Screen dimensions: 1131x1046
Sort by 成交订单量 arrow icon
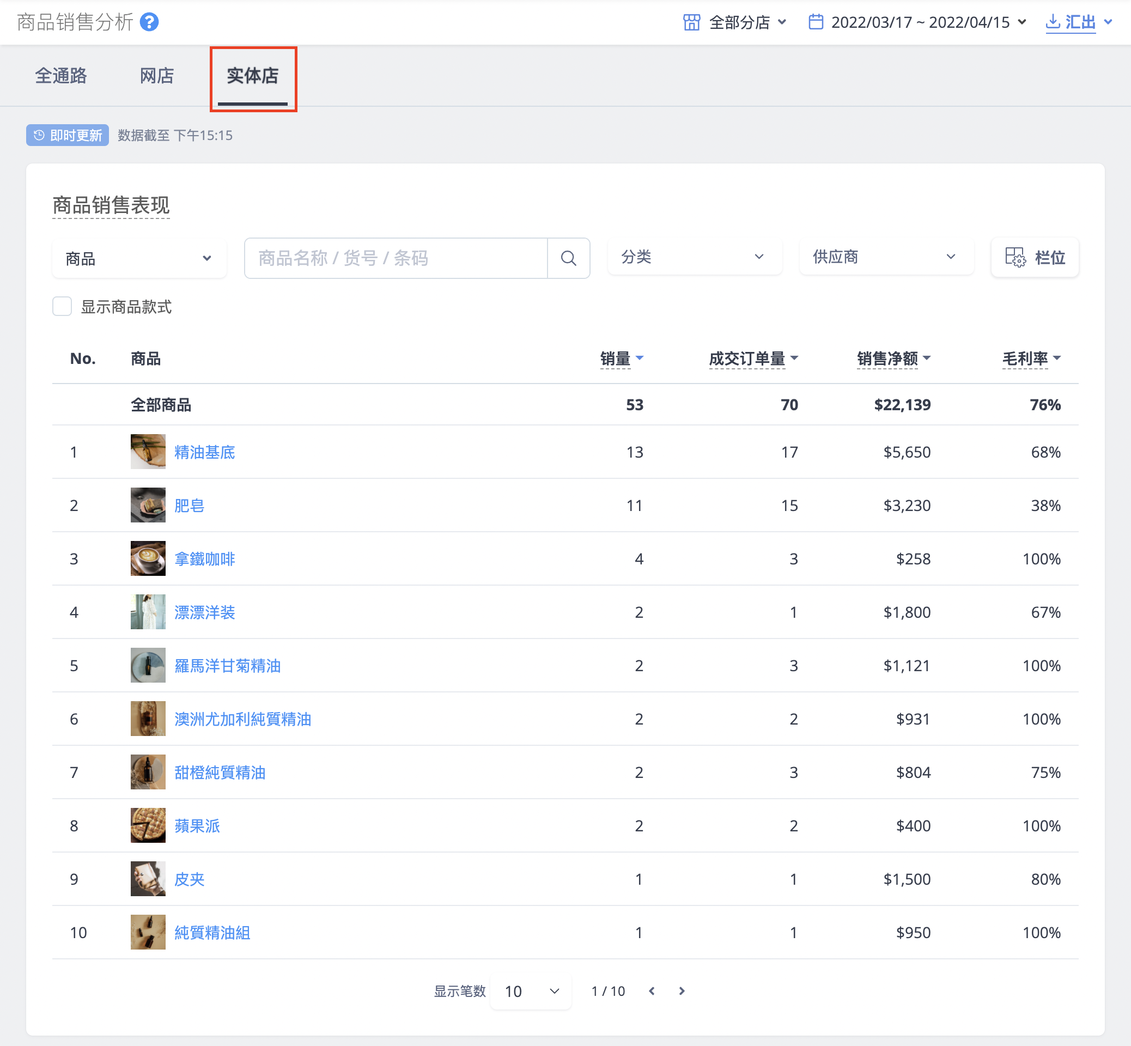pos(794,358)
